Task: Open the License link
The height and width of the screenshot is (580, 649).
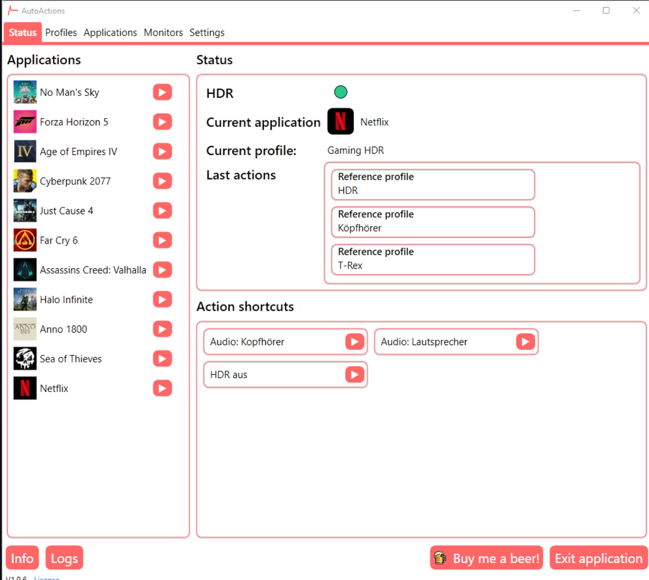Action: pyautogui.click(x=47, y=578)
